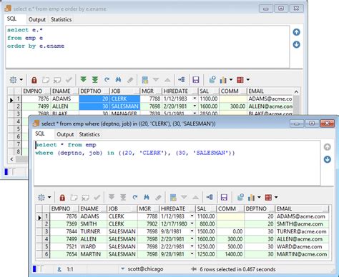Click previous SQL up arrow, back window

pyautogui.click(x=296, y=32)
